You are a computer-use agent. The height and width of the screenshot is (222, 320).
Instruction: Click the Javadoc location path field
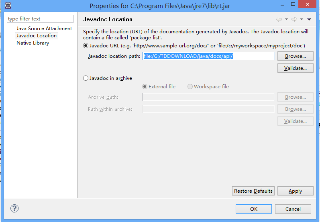(x=208, y=56)
